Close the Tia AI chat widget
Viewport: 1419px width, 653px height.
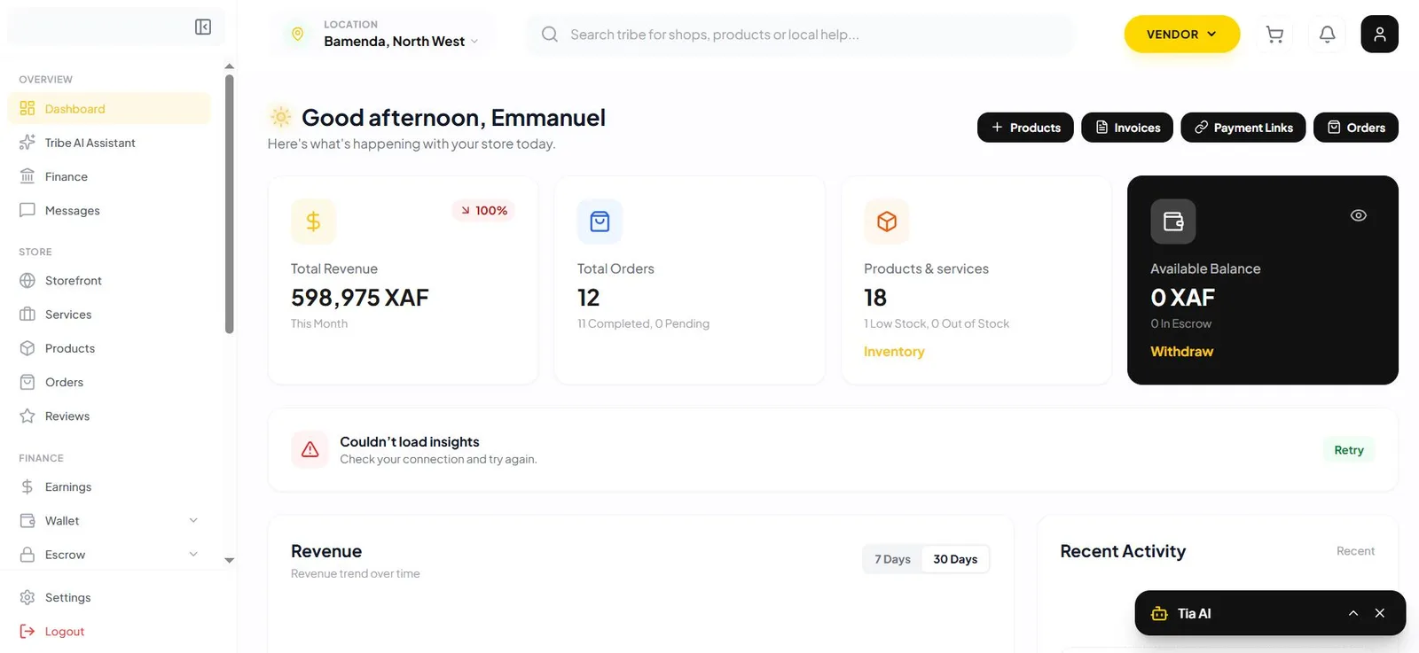click(x=1379, y=613)
